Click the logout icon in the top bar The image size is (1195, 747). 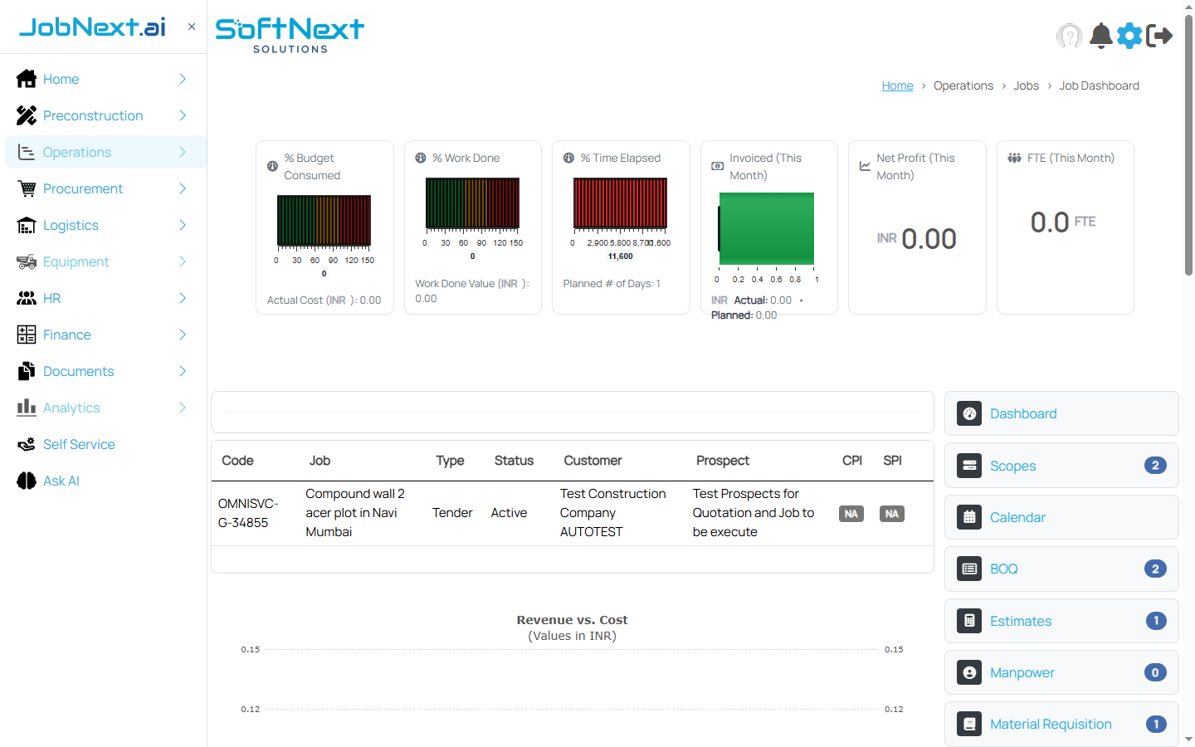click(x=1160, y=36)
